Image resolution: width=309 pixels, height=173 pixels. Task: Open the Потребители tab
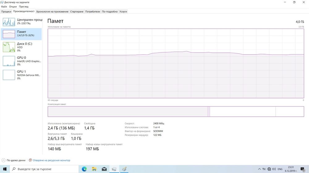(92, 12)
